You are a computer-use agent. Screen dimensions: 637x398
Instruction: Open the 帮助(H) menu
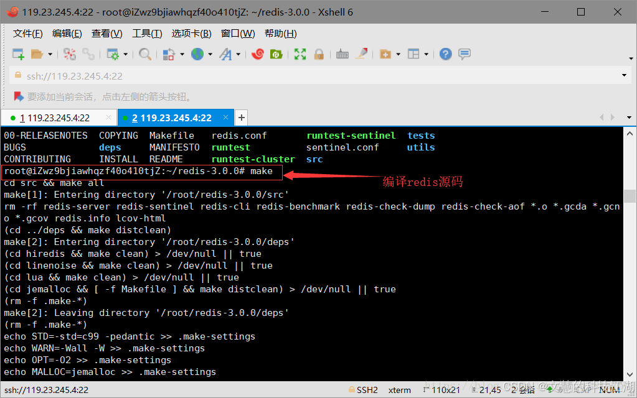[281, 34]
